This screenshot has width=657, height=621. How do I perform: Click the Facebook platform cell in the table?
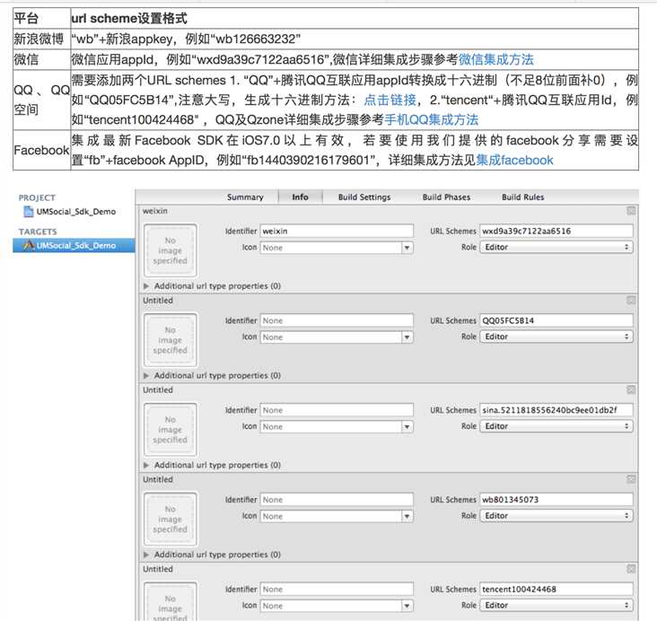tap(41, 150)
